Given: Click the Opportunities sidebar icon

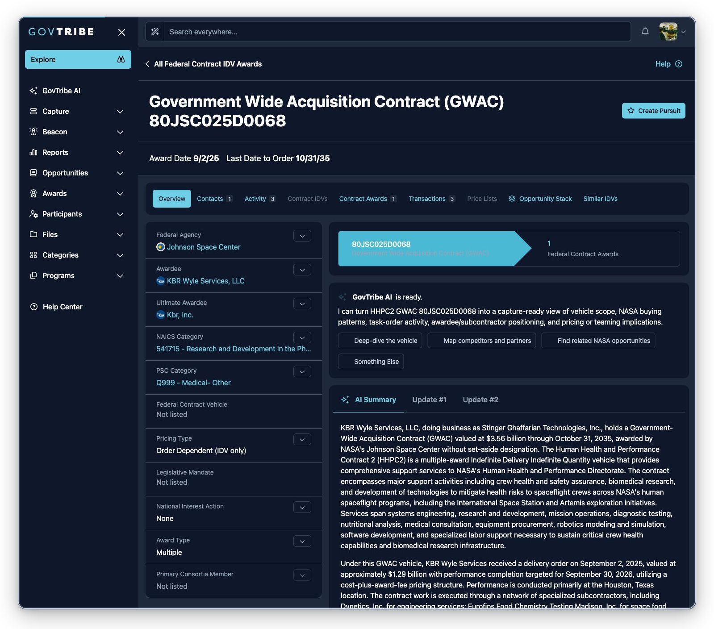Looking at the screenshot, I should (x=33, y=173).
